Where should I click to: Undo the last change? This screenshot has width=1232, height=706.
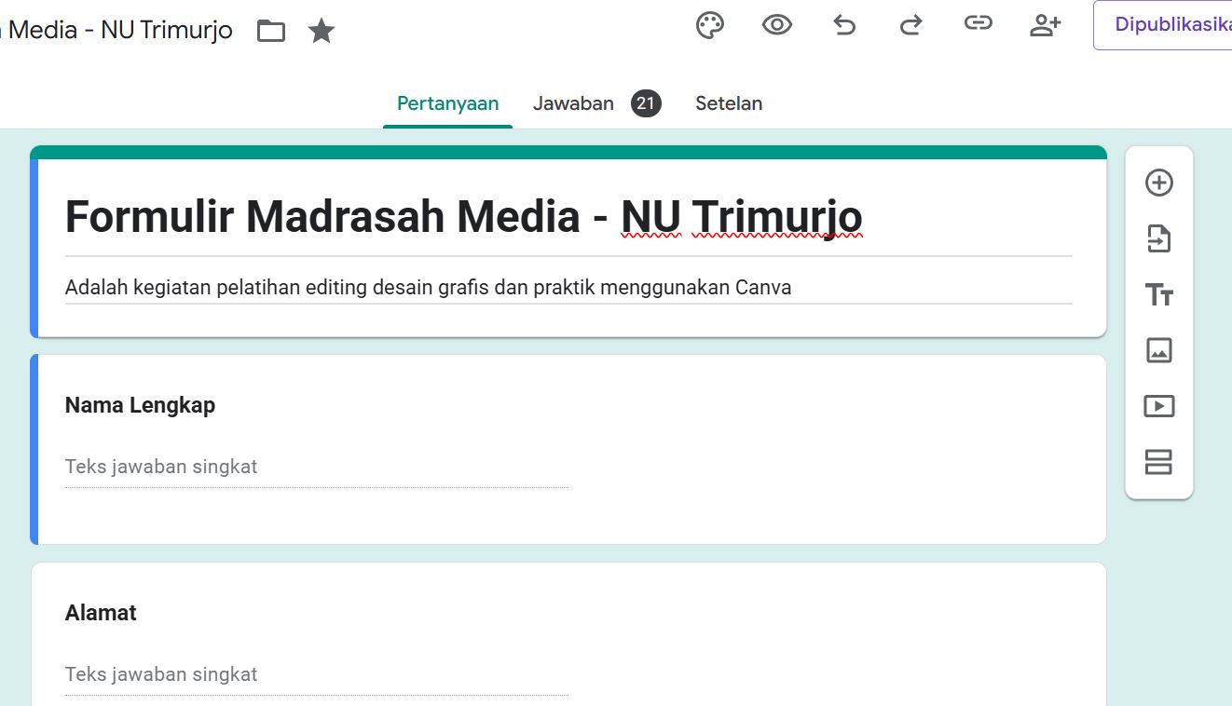coord(844,26)
